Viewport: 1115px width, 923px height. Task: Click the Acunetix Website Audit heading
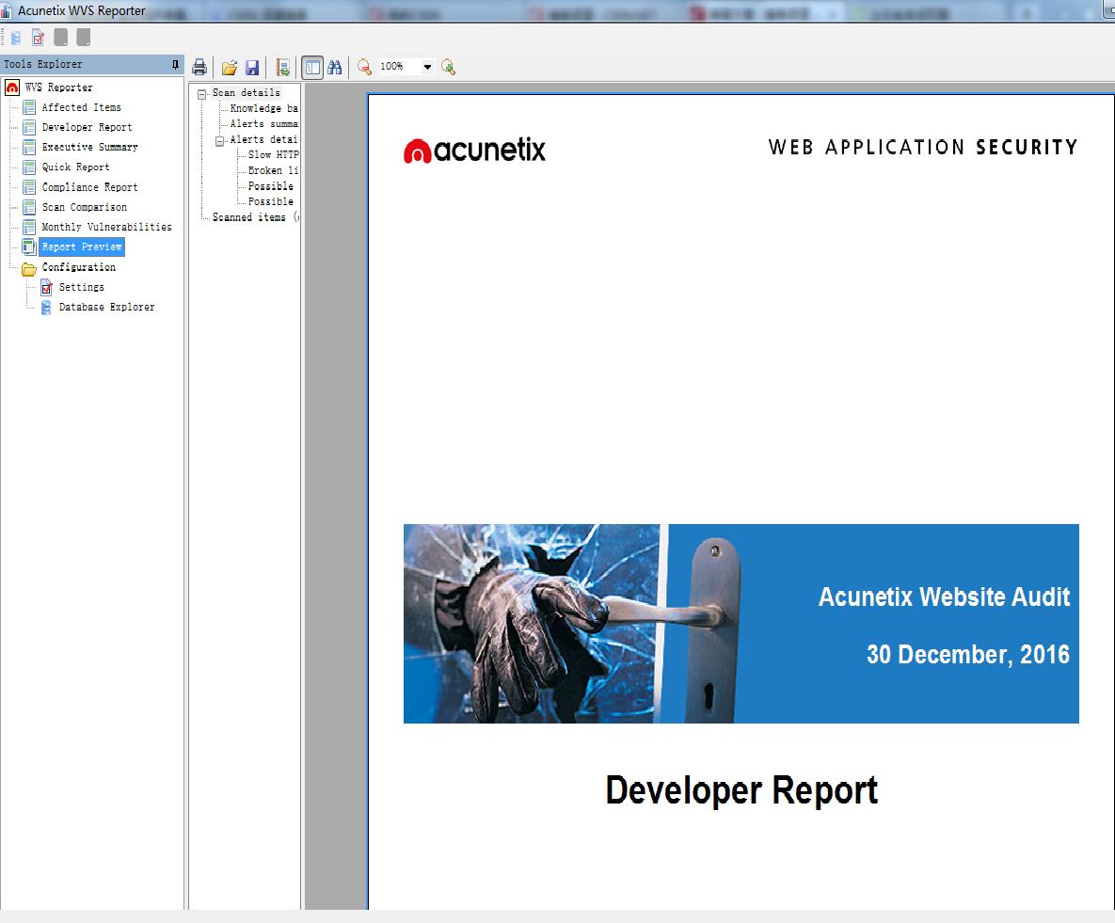point(944,597)
